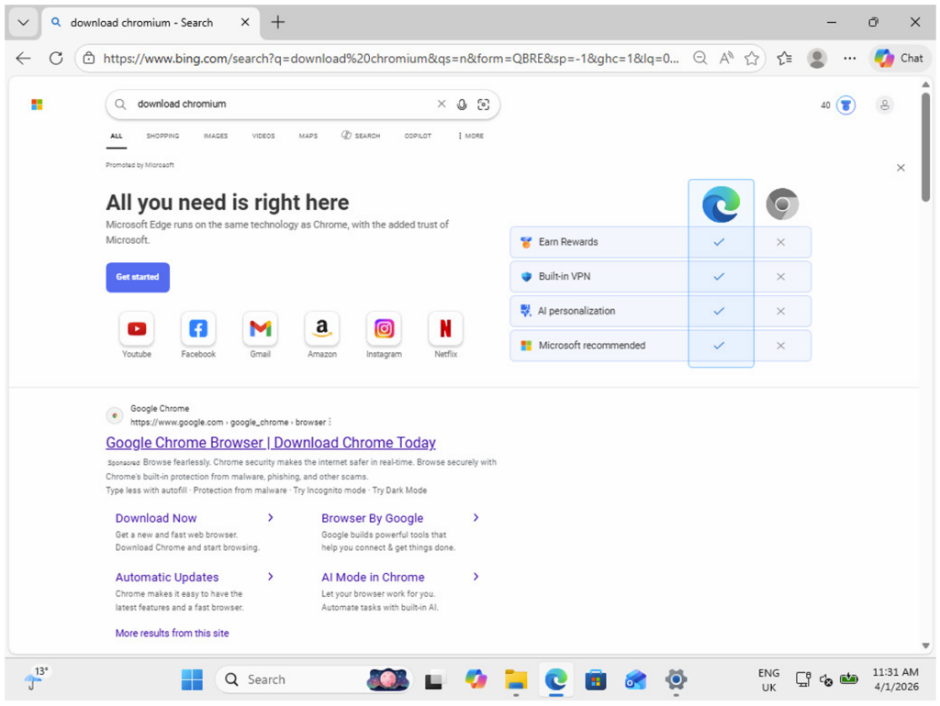Clear the Bing search box text
The width and height of the screenshot is (940, 706).
pyautogui.click(x=442, y=104)
